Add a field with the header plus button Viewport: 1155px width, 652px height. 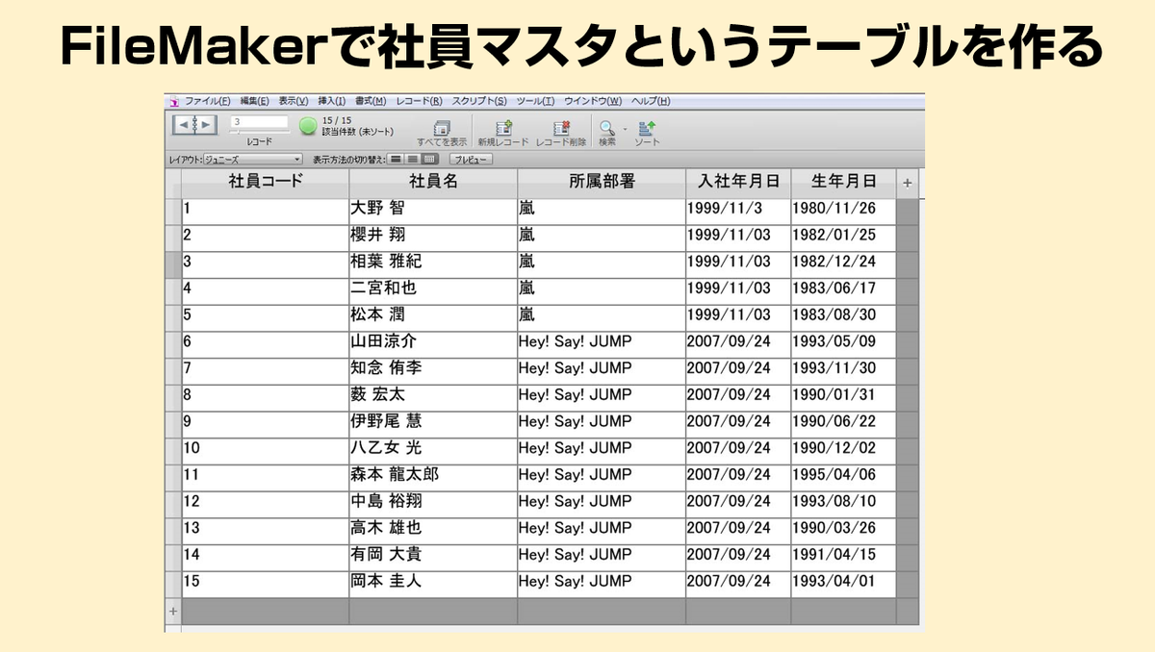point(908,183)
